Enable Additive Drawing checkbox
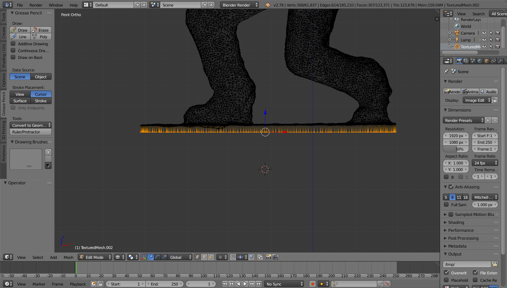Image resolution: width=507 pixels, height=288 pixels. click(x=13, y=44)
